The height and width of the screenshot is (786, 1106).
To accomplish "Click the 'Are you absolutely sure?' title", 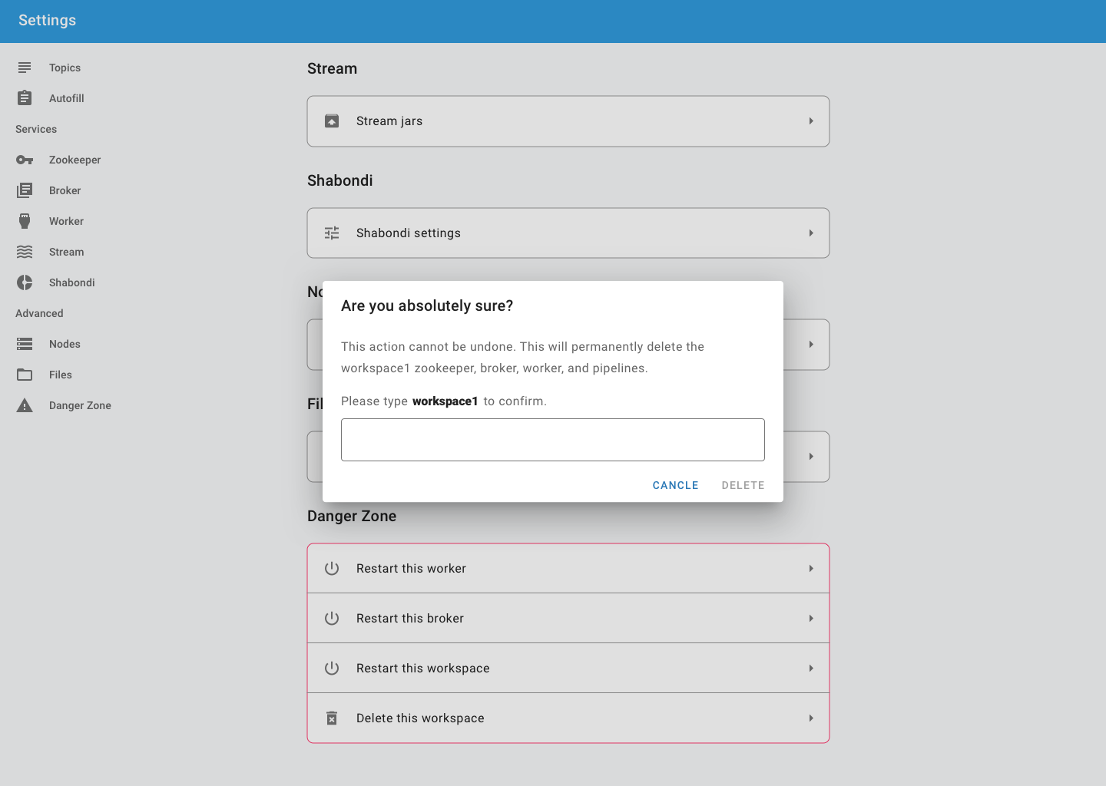I will pyautogui.click(x=427, y=305).
